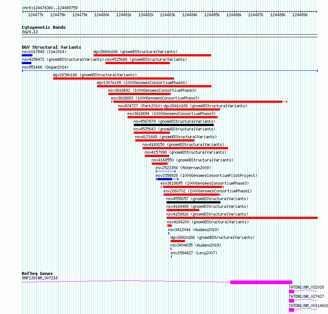Viewport: 328px width, 314px height.
Task: Select the Cytogenetic Bands track title
Action: [44, 27]
